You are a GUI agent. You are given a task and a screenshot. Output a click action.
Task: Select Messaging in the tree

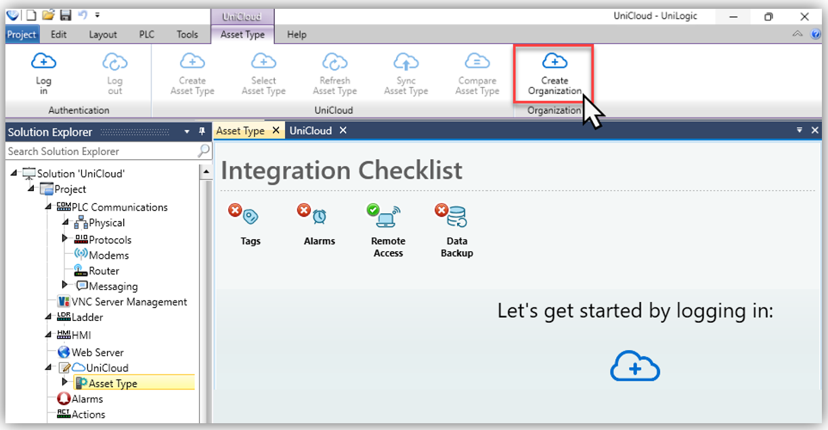[113, 286]
